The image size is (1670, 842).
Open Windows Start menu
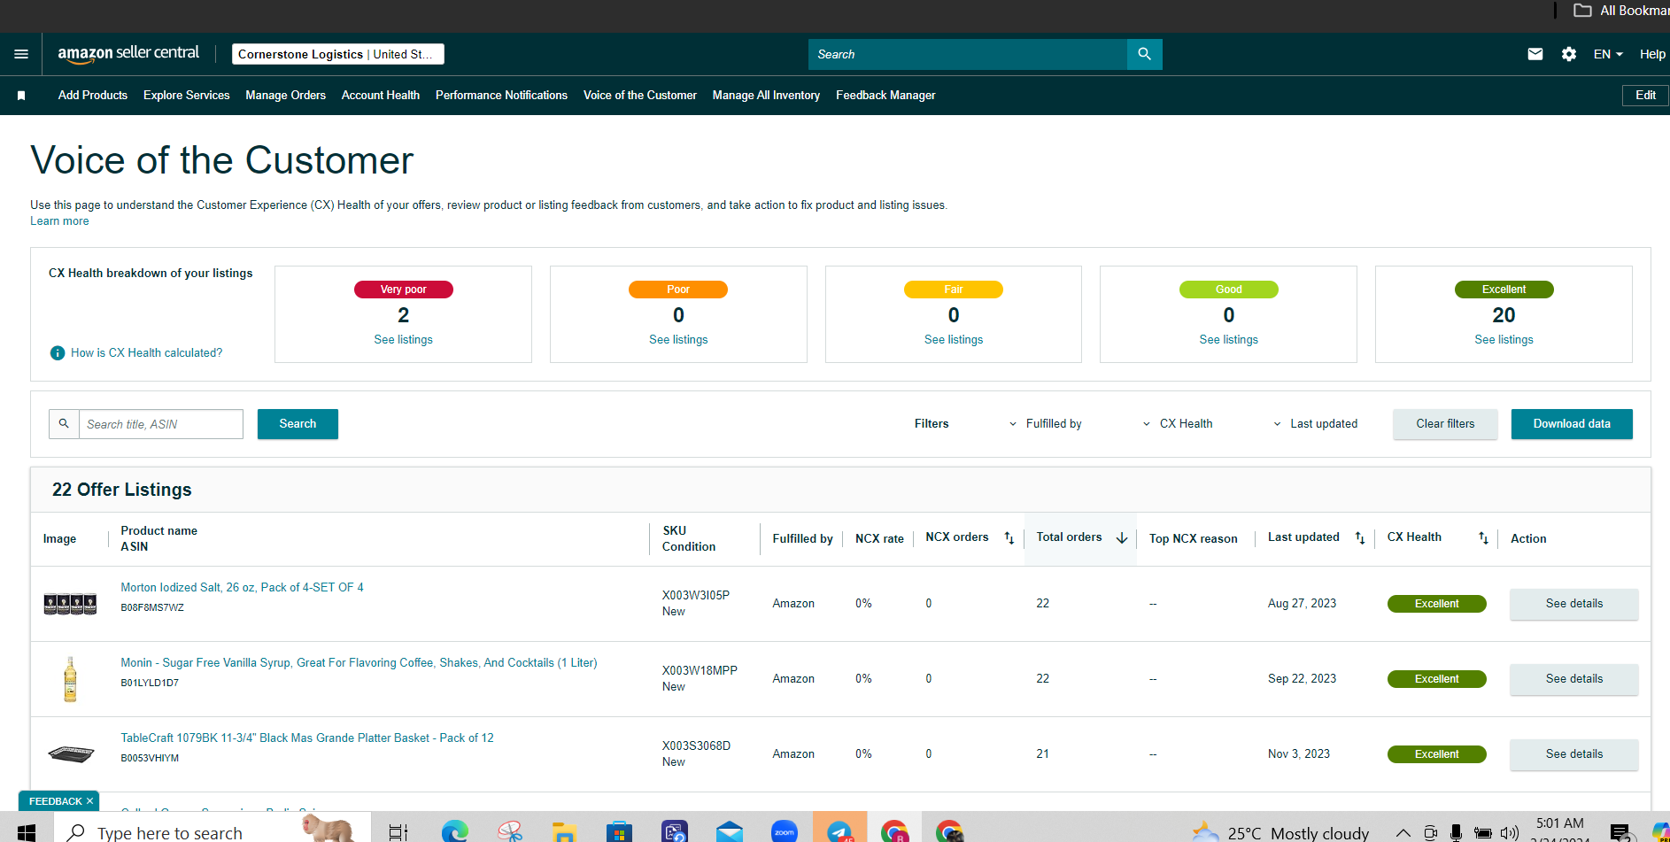coord(27,832)
